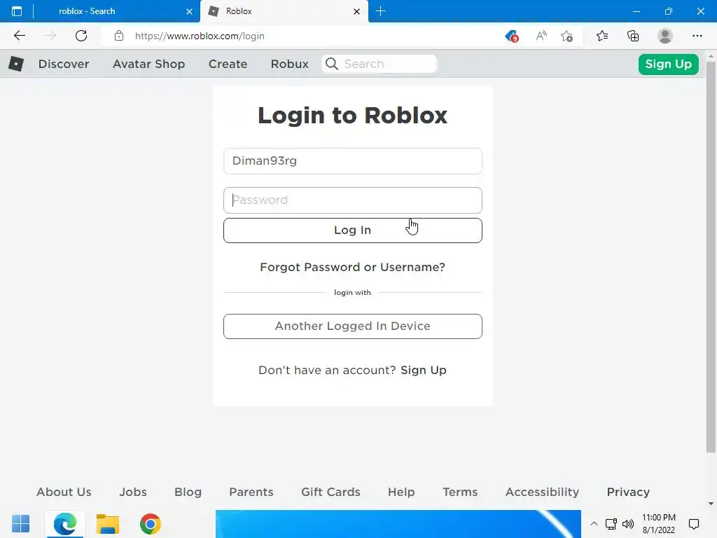717x538 pixels.
Task: Open the notification center icon
Action: coord(694,524)
